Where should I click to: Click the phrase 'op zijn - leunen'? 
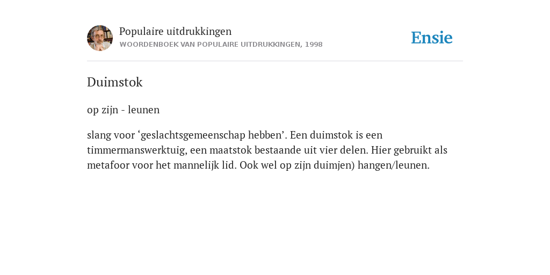coord(123,110)
